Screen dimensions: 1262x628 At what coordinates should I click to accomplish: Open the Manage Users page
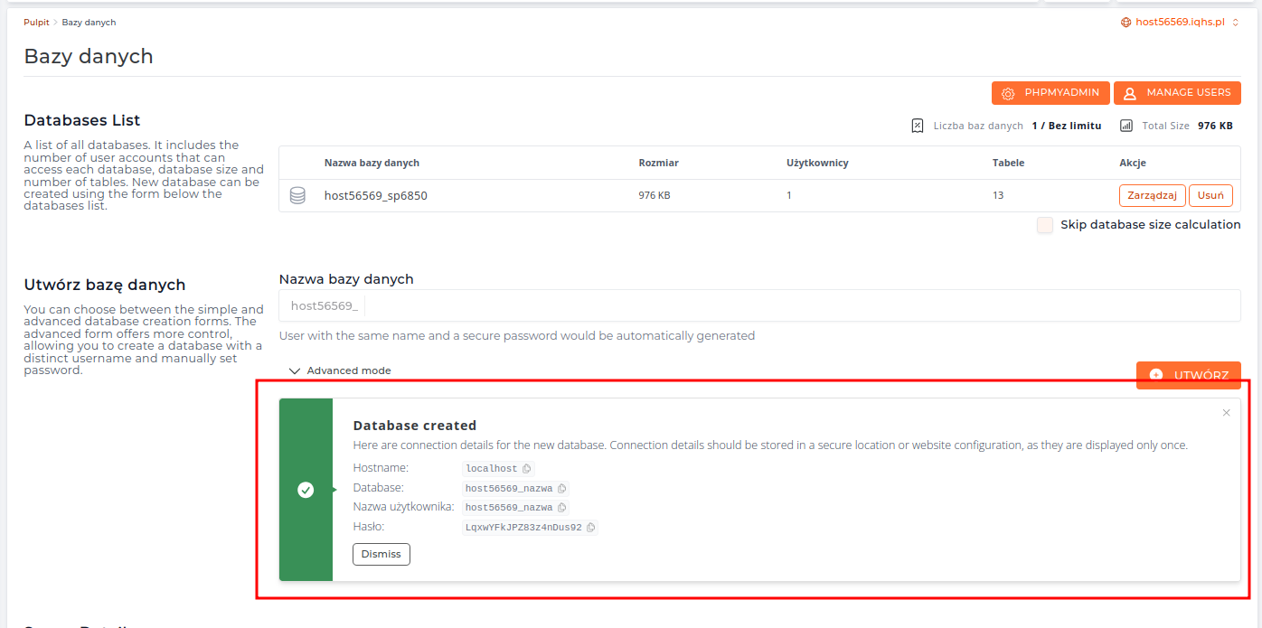(x=1176, y=93)
